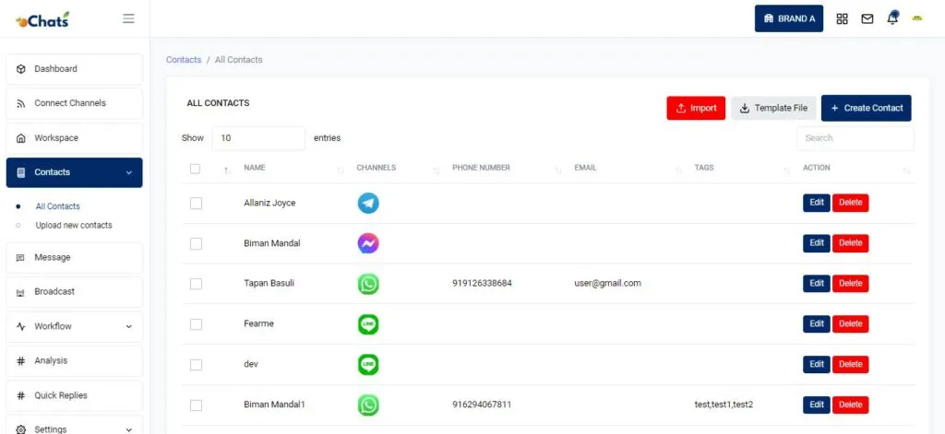This screenshot has height=434, width=945.
Task: Download the Template File
Action: click(774, 109)
